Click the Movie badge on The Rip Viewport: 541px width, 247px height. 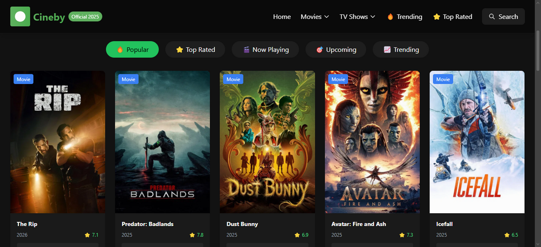coord(23,79)
